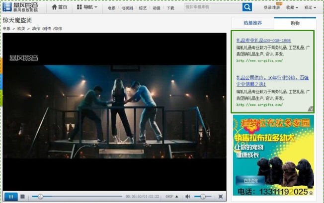Click the 00:05:50/01:02:22 time display
This screenshot has height=203, width=324.
[143, 197]
